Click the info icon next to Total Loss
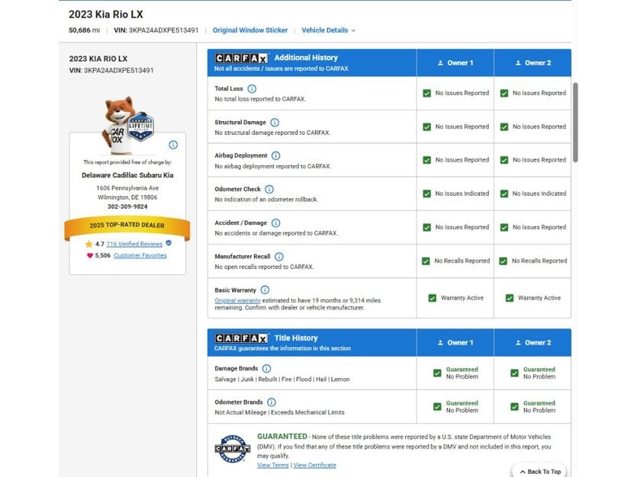Viewport: 637px width, 477px height. pos(252,88)
